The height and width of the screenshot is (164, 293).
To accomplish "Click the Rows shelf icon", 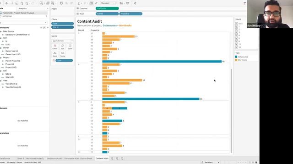I will (77, 14).
